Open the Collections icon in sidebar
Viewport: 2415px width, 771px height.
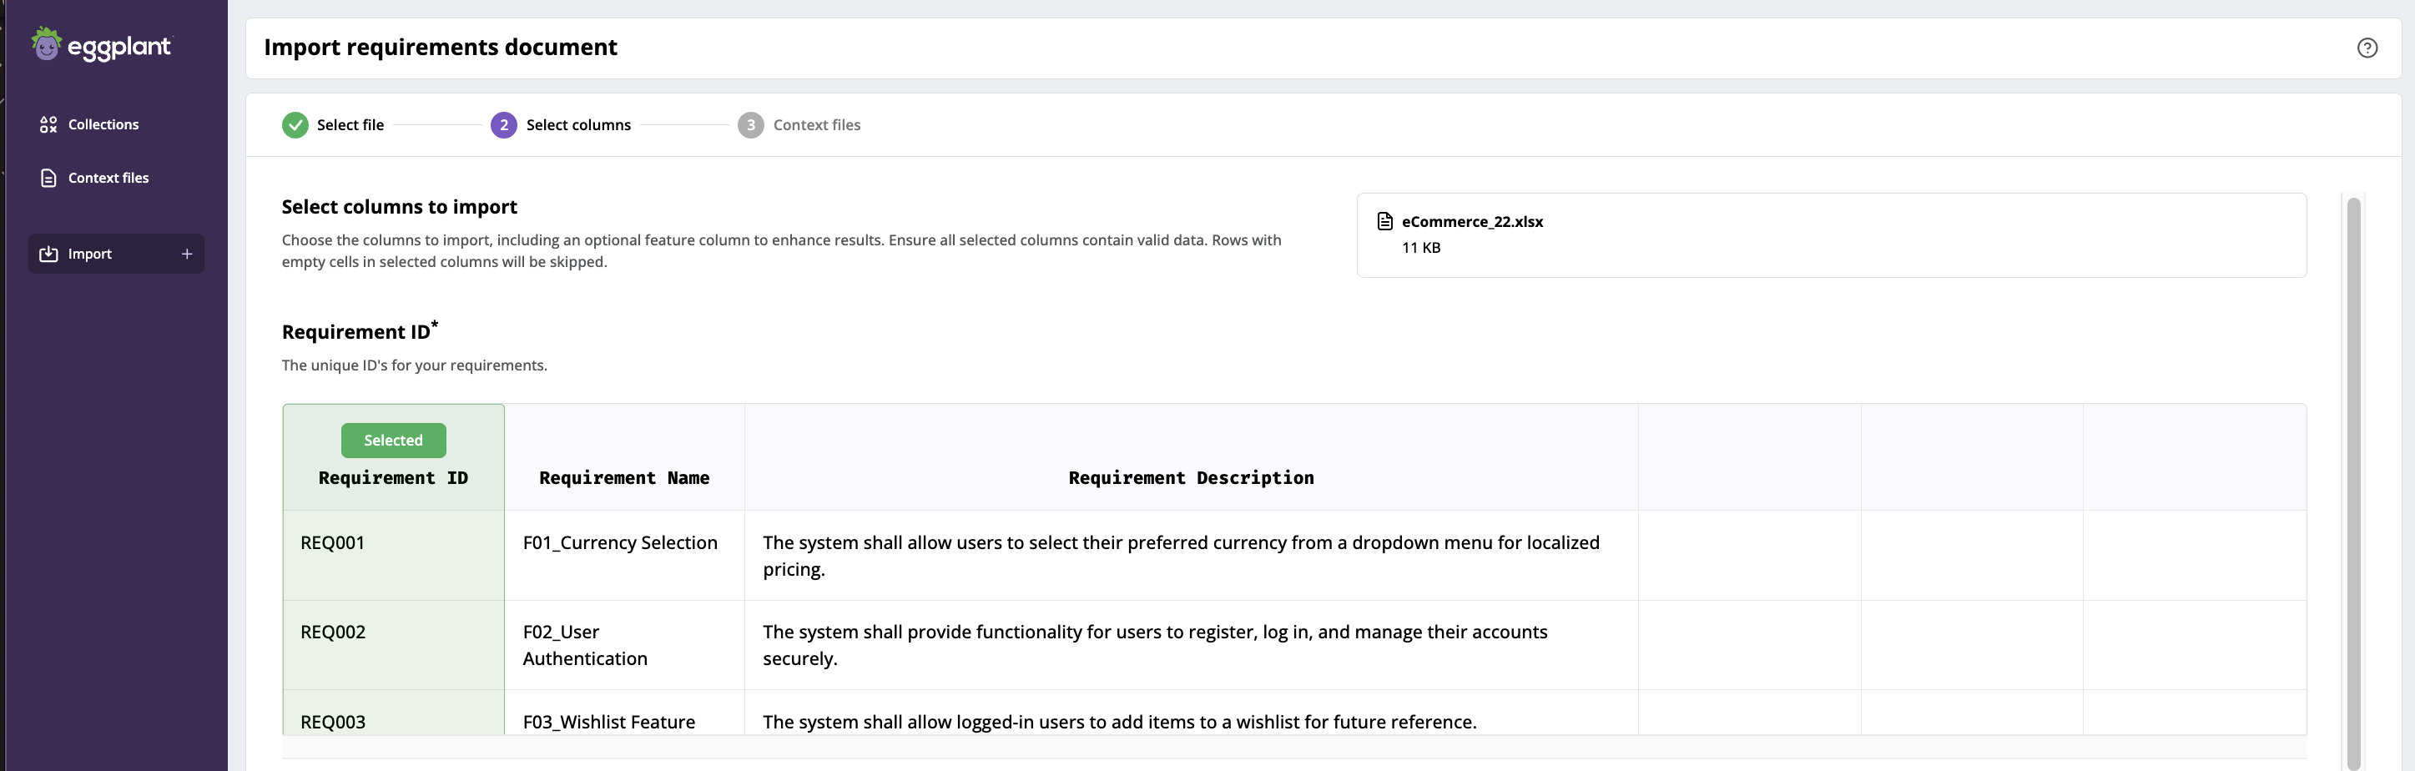pyautogui.click(x=48, y=125)
